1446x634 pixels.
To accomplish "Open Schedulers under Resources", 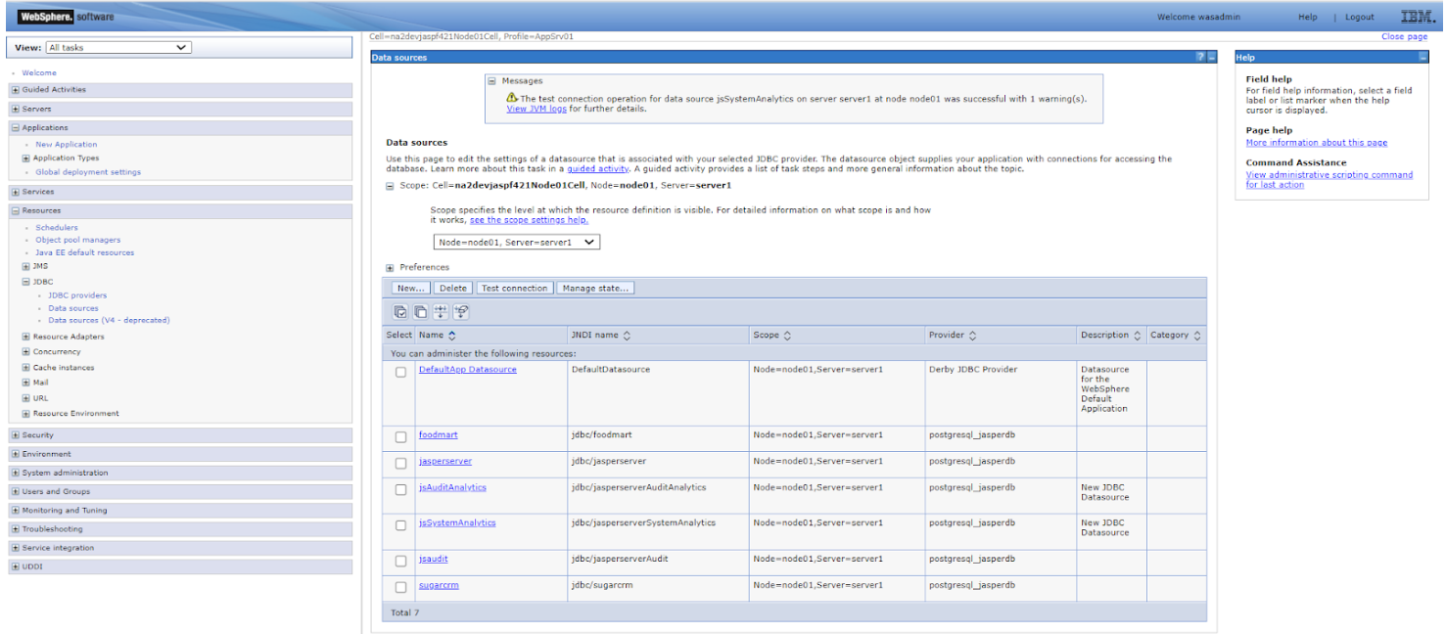I will pyautogui.click(x=57, y=228).
